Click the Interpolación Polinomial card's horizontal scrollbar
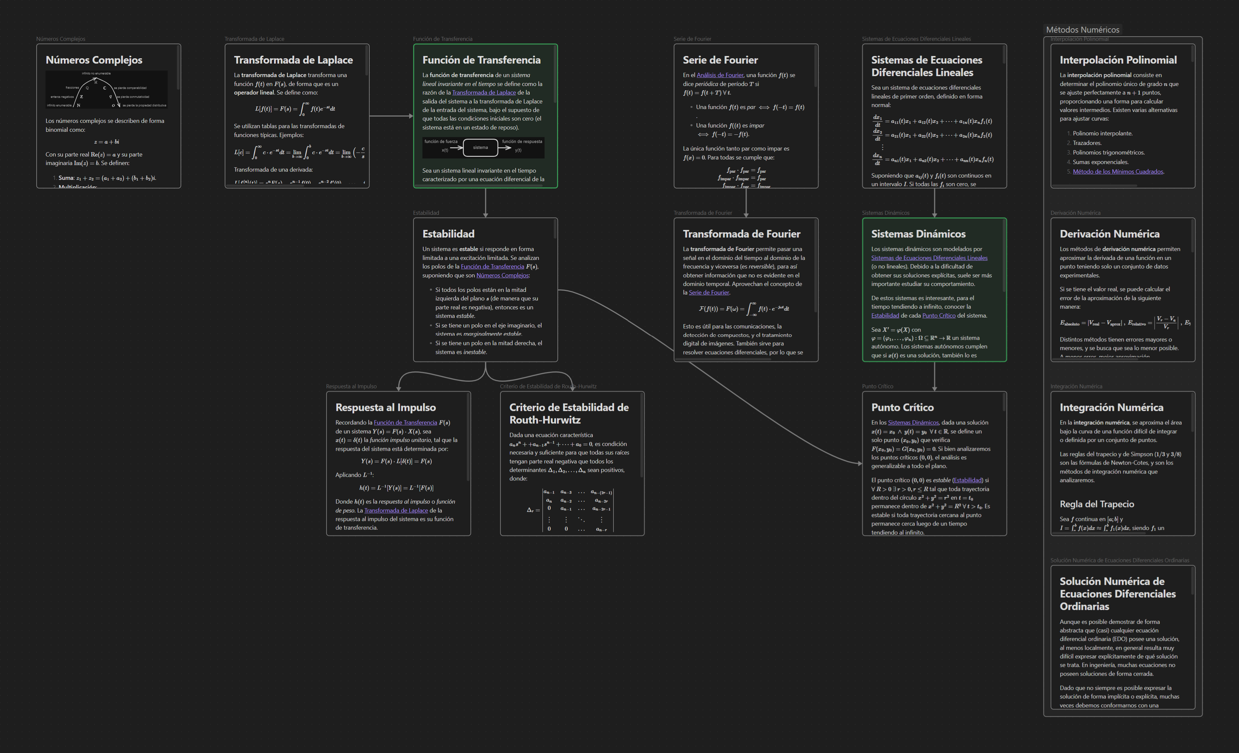The height and width of the screenshot is (753, 1239). [1094, 186]
